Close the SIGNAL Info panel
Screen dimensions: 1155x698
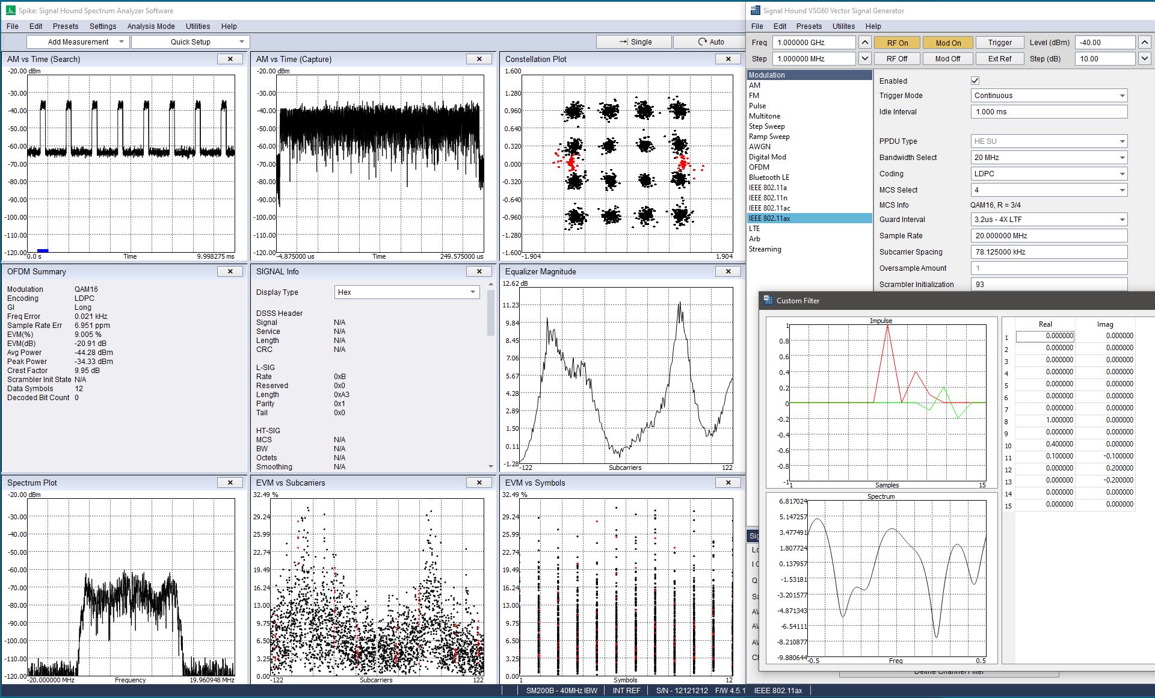click(479, 271)
